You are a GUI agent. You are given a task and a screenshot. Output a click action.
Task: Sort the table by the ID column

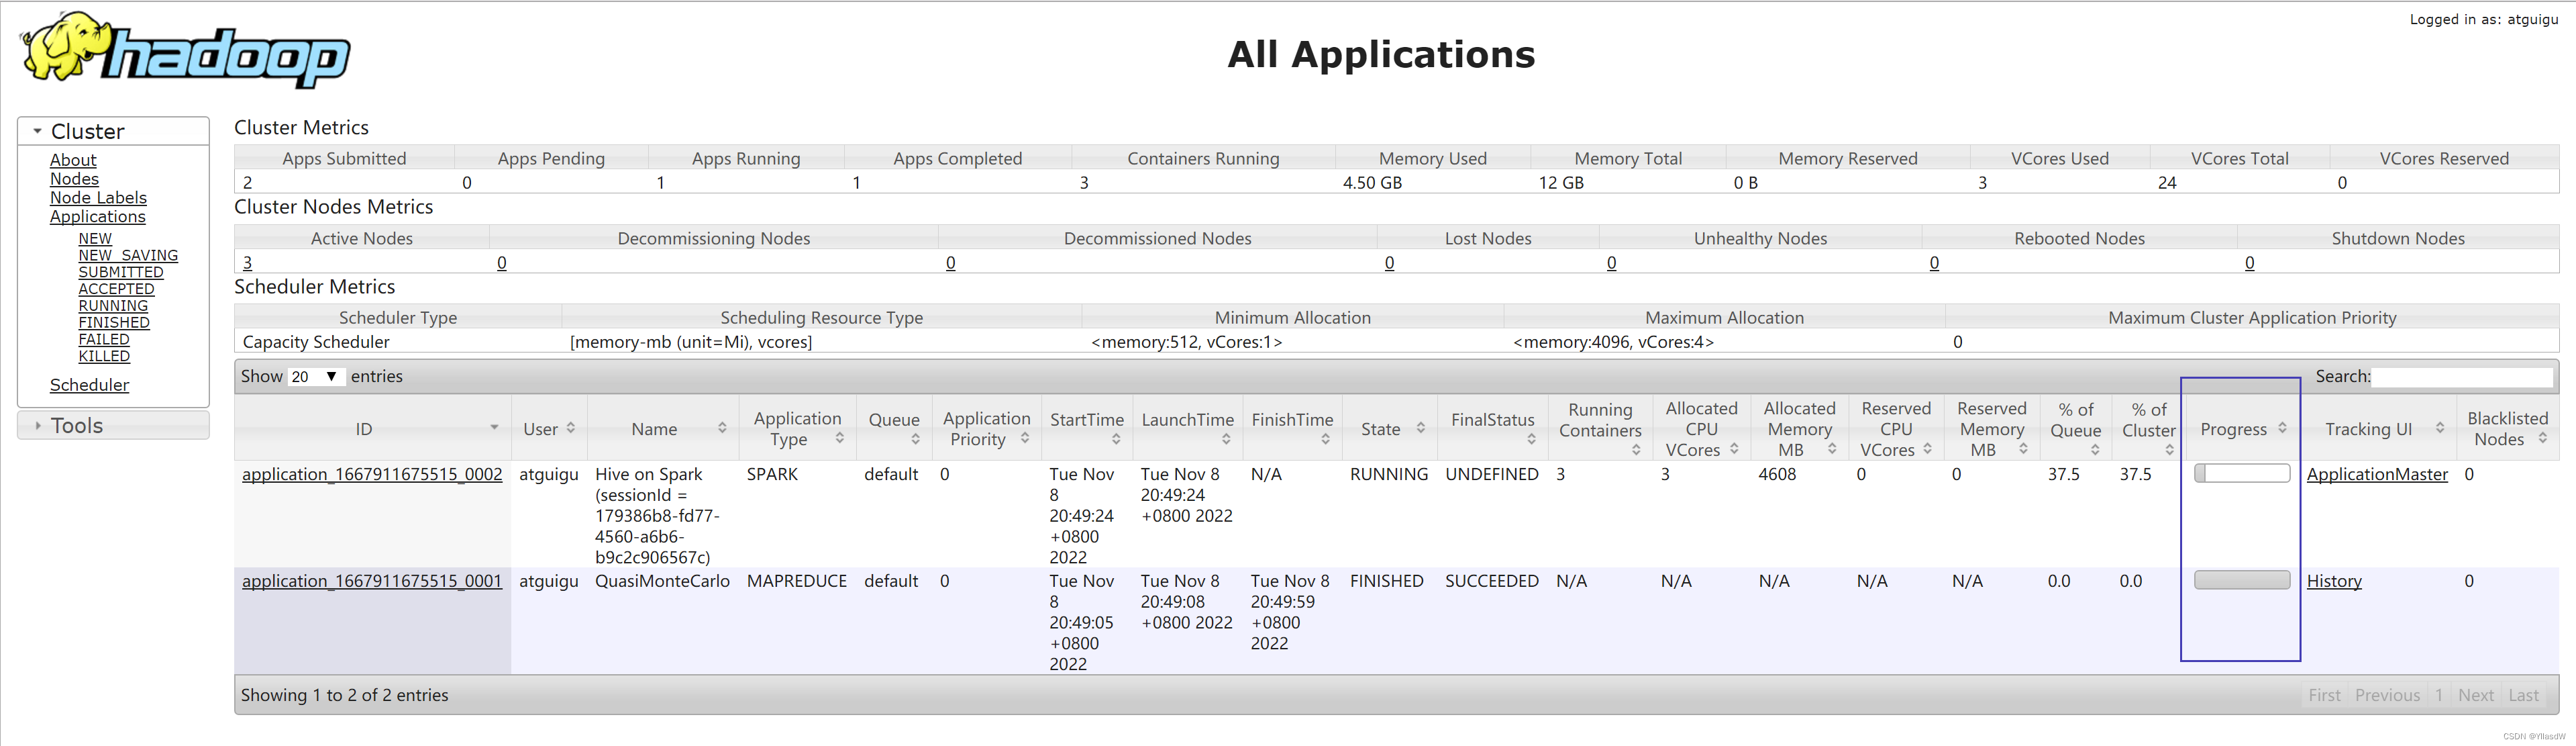pyautogui.click(x=364, y=428)
